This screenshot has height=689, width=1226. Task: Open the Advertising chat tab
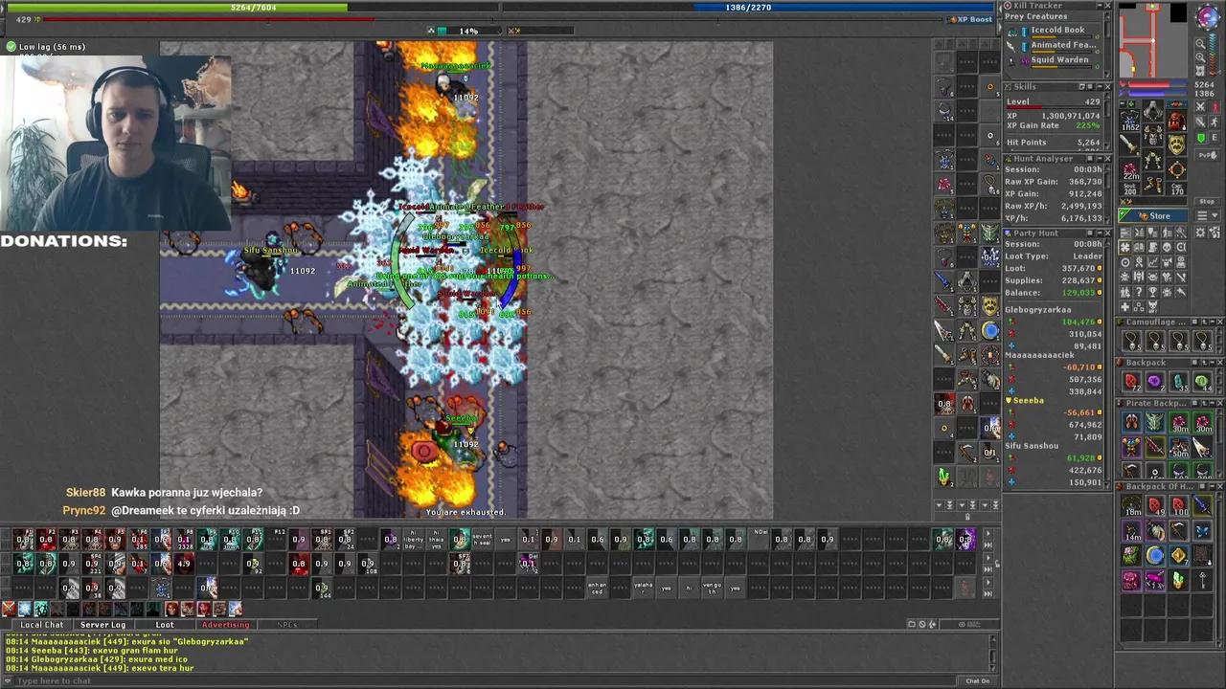point(225,624)
